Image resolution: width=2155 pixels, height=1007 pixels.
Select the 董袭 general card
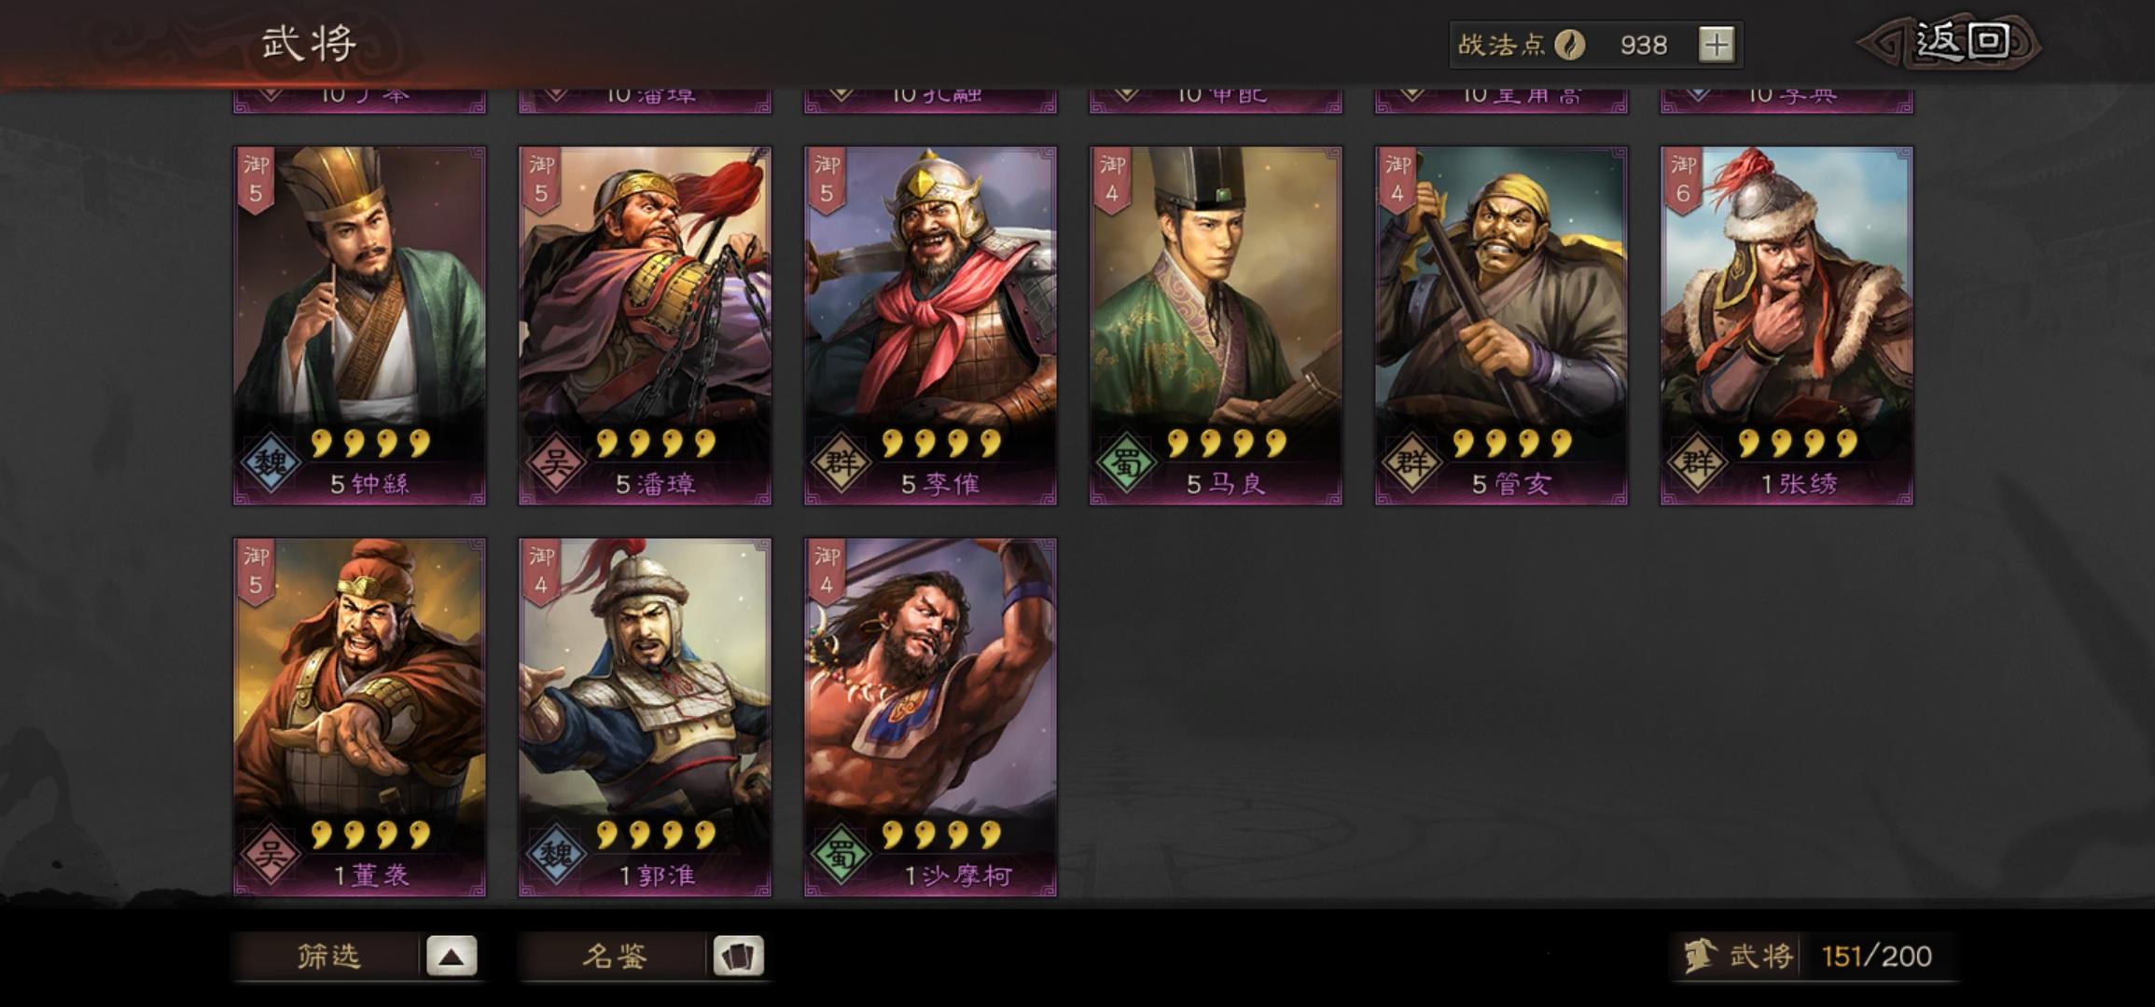point(360,717)
